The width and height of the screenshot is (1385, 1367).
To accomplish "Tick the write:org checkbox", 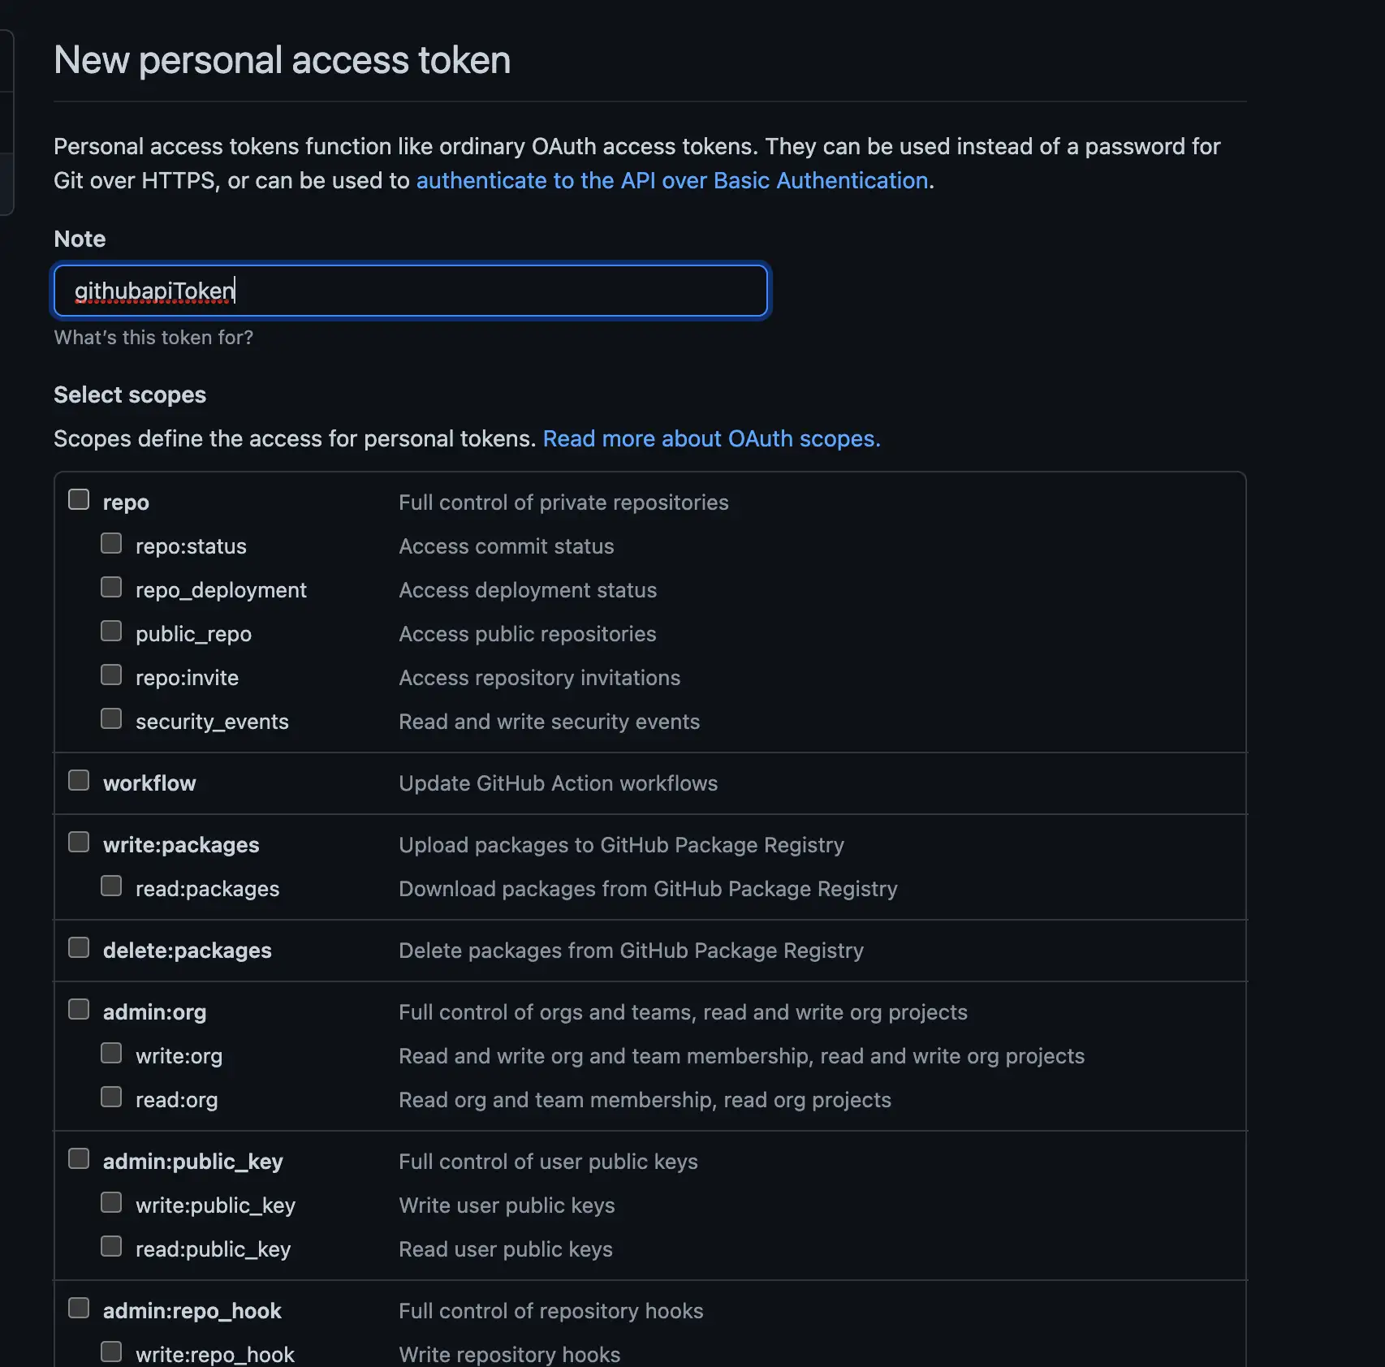I will click(x=111, y=1053).
